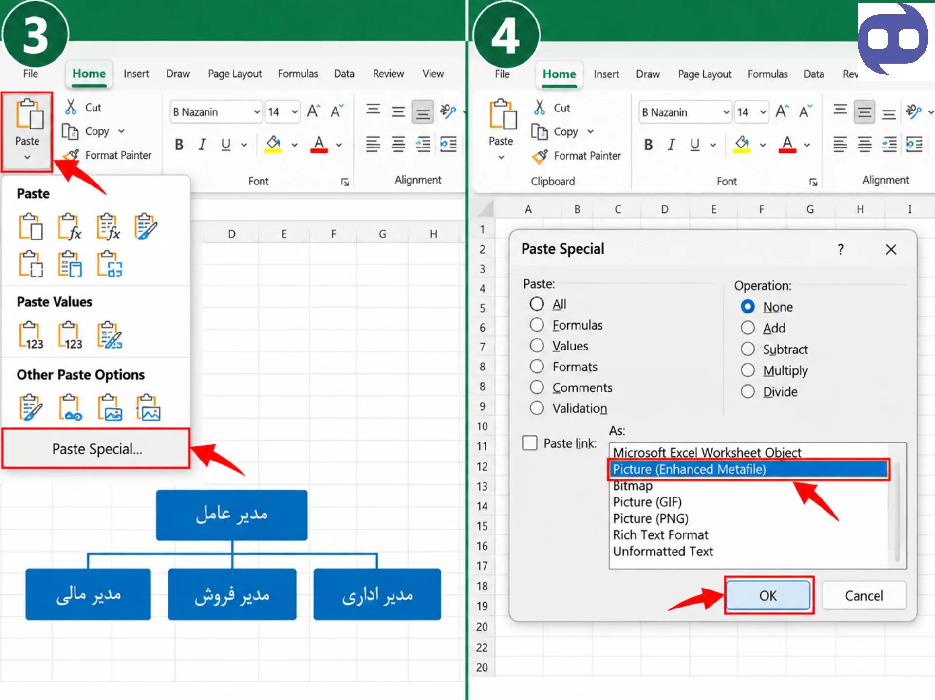The height and width of the screenshot is (700, 935).
Task: Click Orientation icon in left panel Alignment group
Action: coord(448,111)
